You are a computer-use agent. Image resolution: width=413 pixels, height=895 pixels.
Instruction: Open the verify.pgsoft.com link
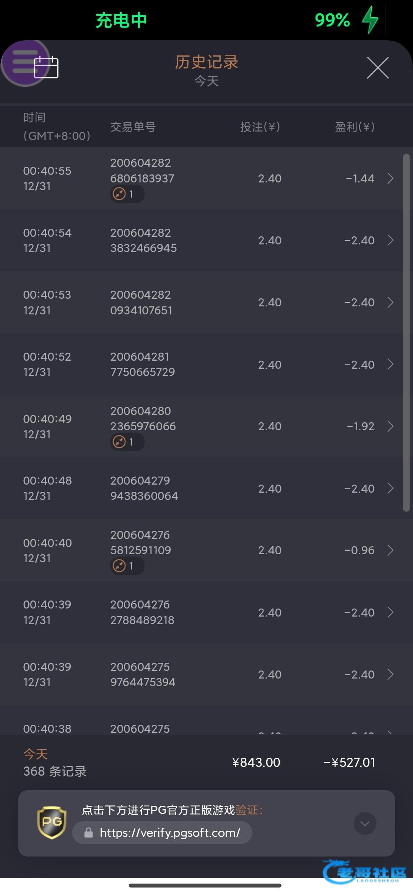pos(170,833)
